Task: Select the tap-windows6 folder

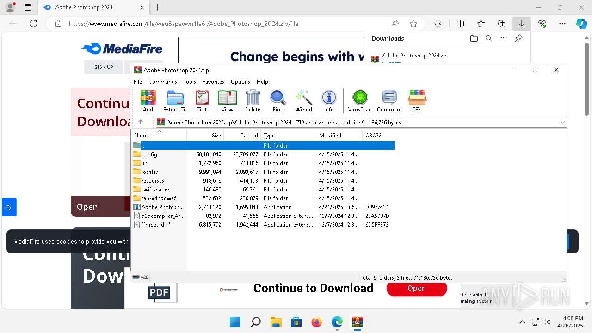Action: (x=264, y=198)
